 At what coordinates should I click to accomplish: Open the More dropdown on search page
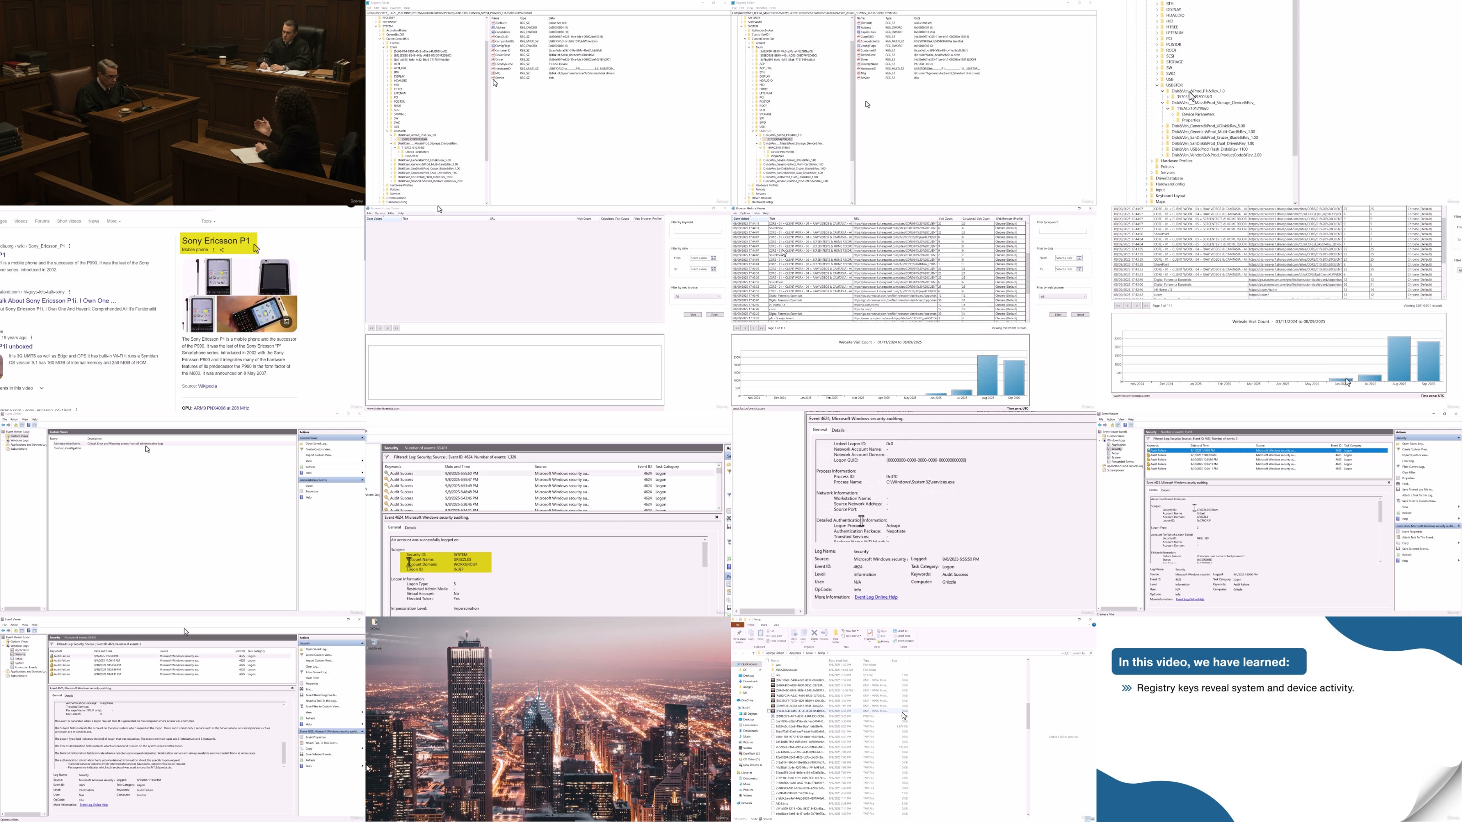tap(113, 221)
